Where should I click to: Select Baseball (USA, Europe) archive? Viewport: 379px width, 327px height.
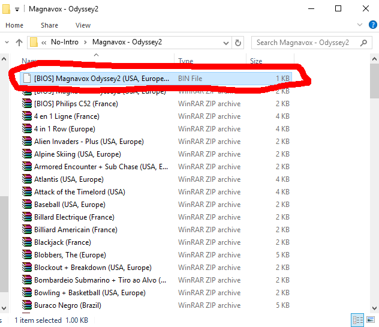pos(156,205)
